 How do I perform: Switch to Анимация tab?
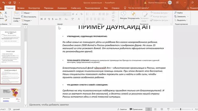coord(62,8)
